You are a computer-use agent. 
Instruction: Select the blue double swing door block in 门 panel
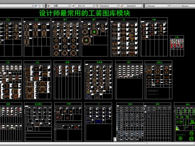[98, 121]
